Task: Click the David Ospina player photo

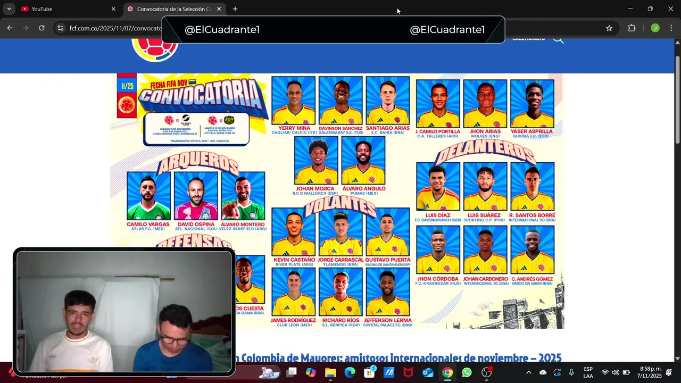Action: (196, 196)
